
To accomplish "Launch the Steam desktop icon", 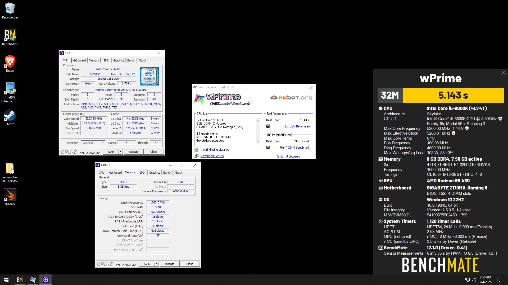I will [x=10, y=117].
